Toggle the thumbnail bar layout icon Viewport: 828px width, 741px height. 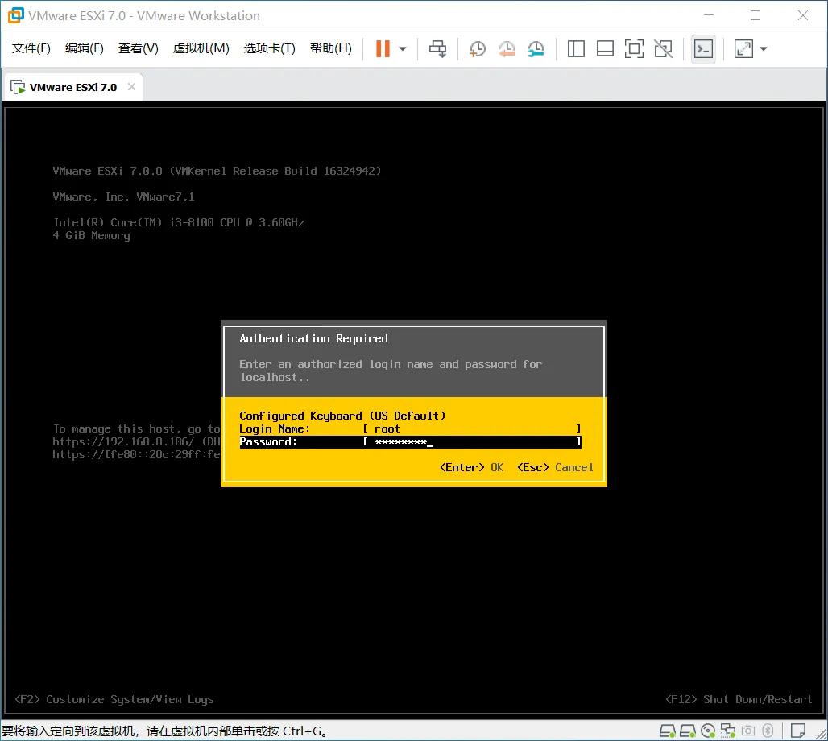[605, 48]
